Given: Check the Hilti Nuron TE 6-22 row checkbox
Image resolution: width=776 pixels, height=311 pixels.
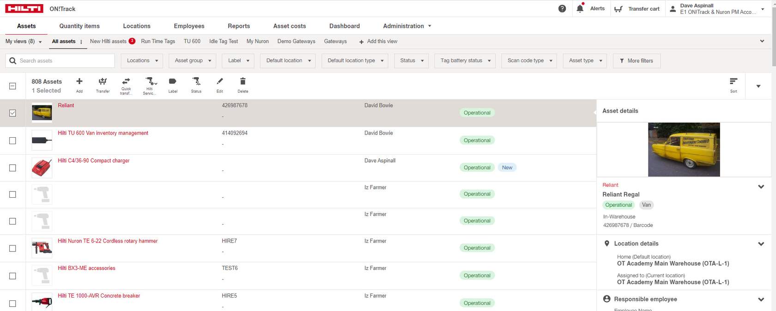Looking at the screenshot, I should pyautogui.click(x=12, y=248).
